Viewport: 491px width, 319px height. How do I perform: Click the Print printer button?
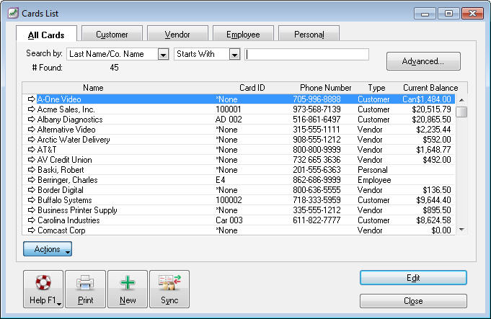pos(85,289)
